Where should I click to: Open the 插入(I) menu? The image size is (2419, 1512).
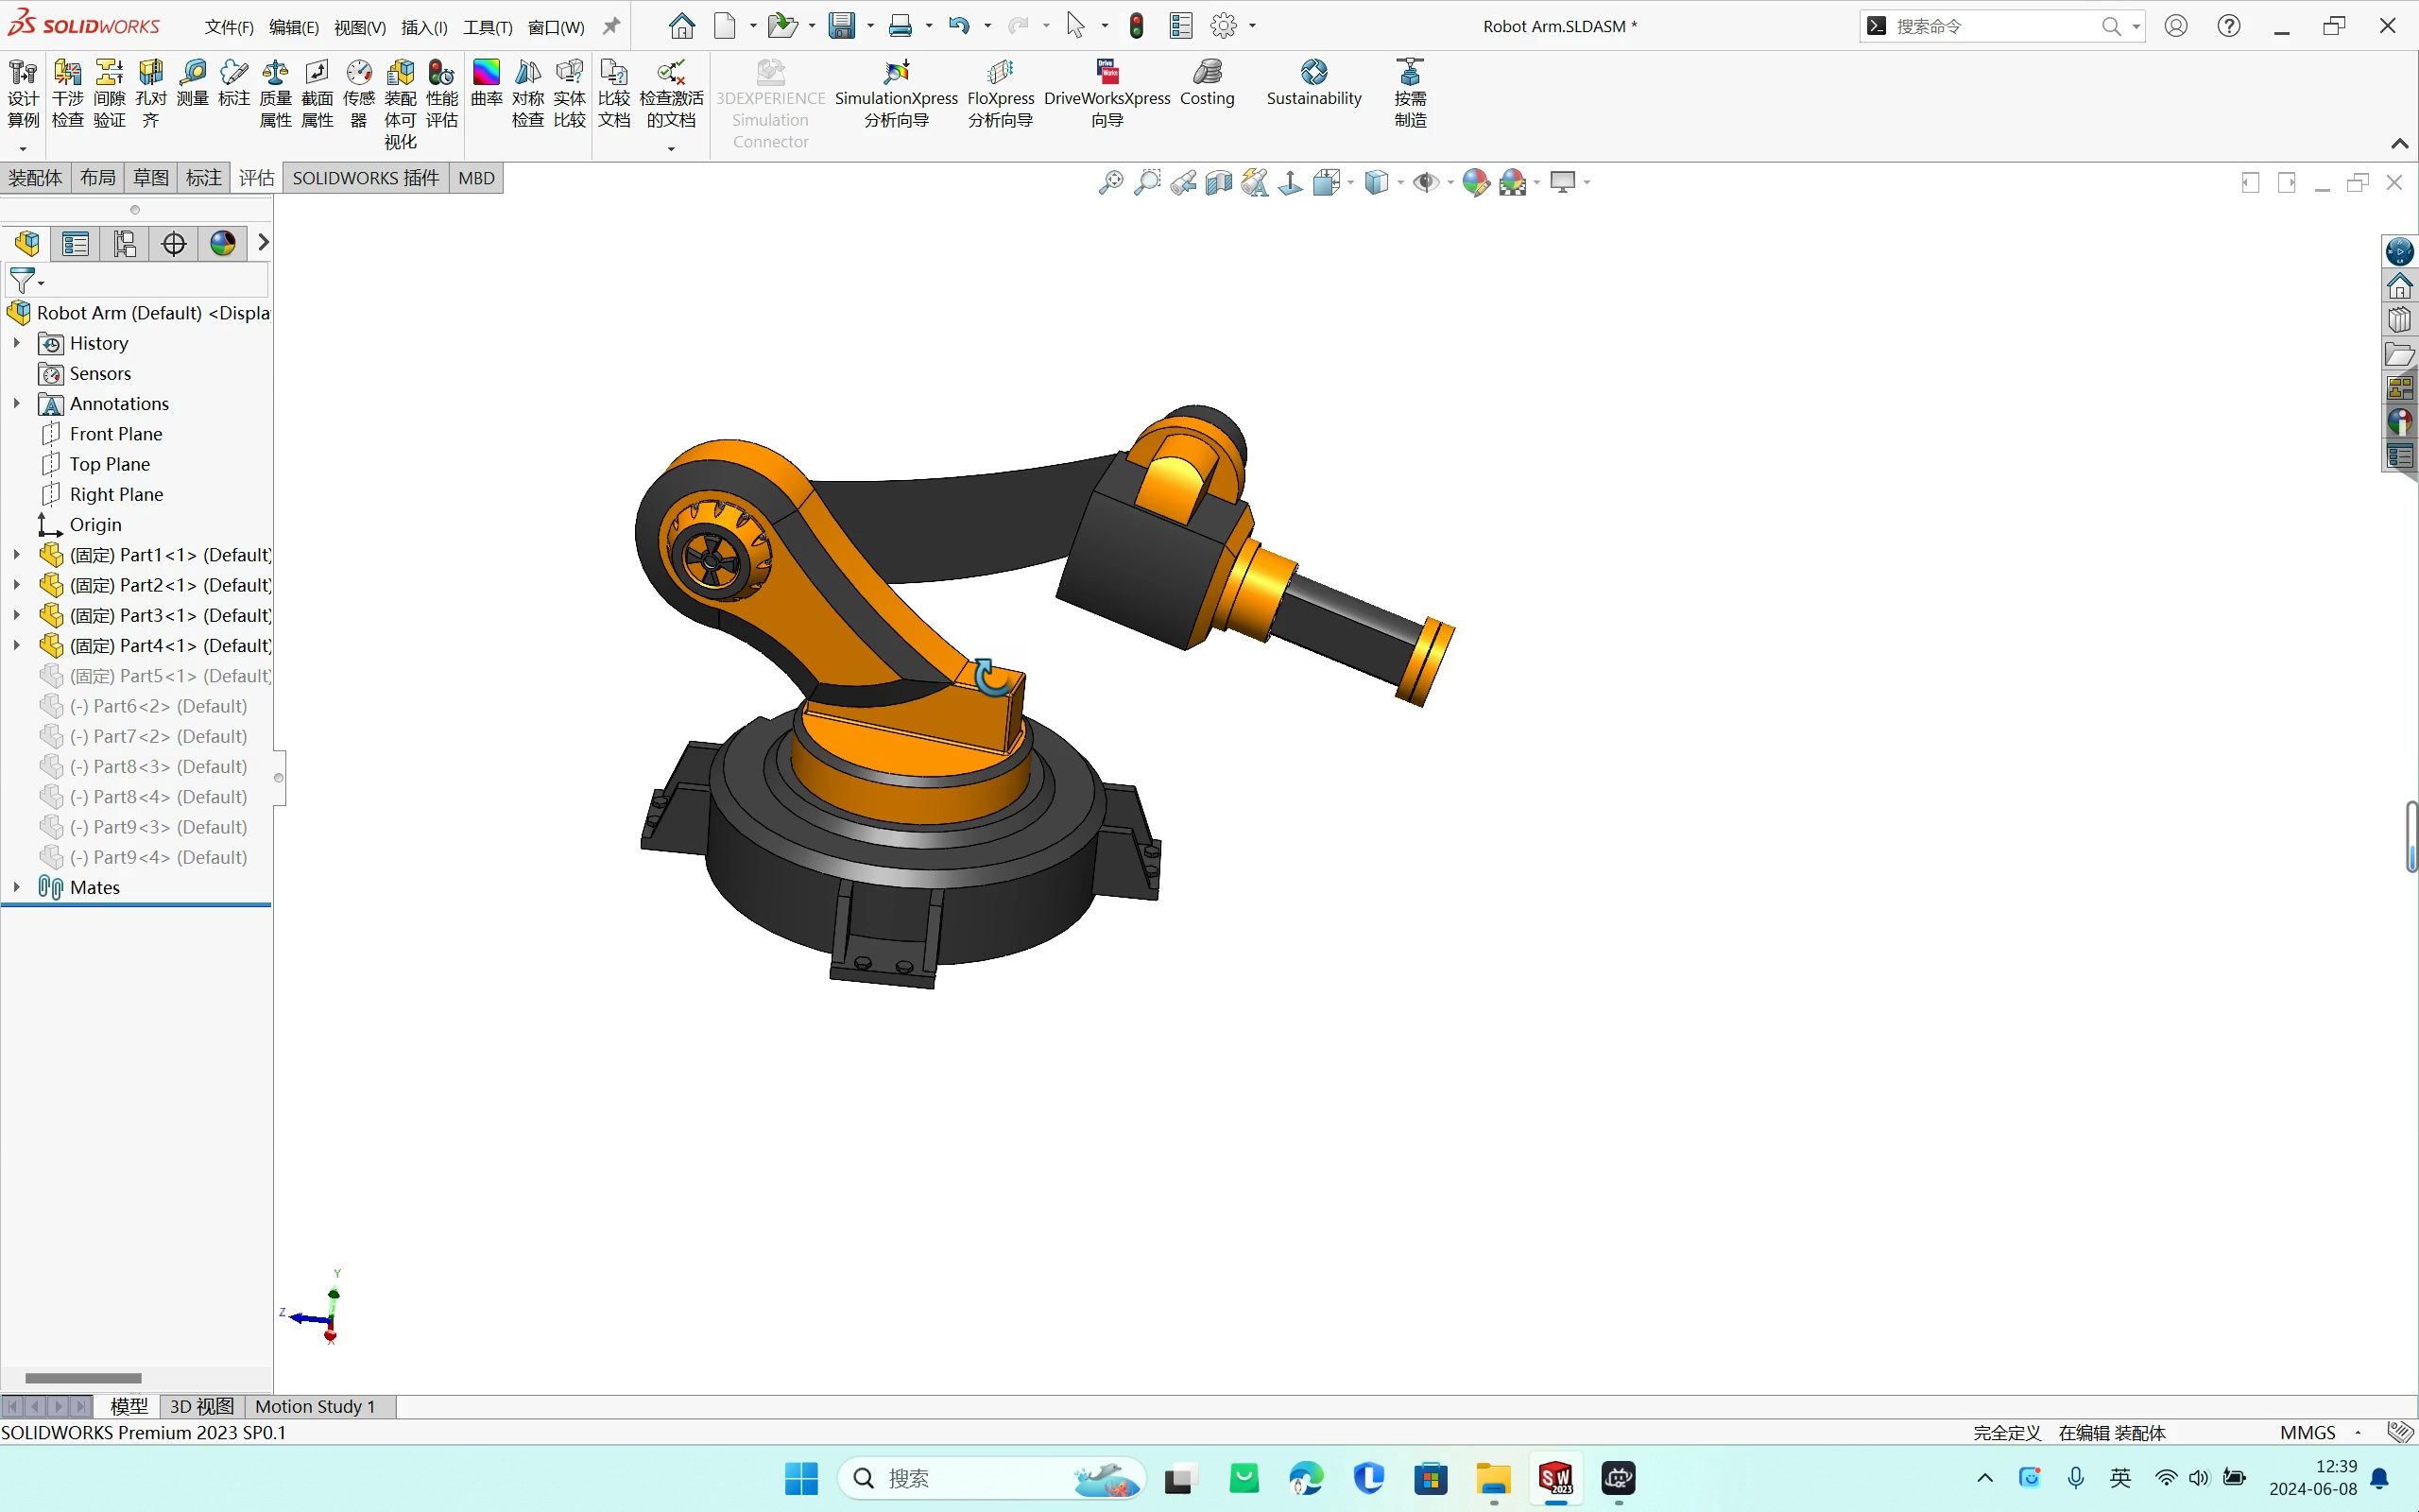(x=424, y=27)
